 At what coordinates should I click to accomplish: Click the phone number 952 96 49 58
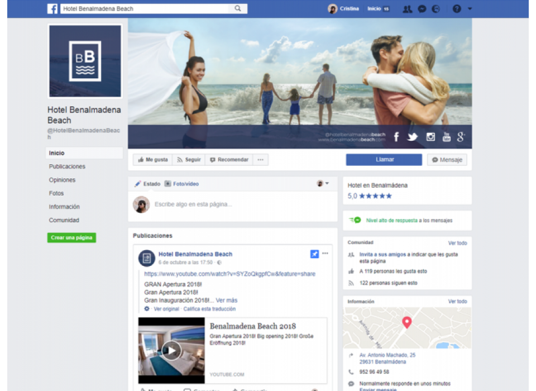pyautogui.click(x=374, y=372)
